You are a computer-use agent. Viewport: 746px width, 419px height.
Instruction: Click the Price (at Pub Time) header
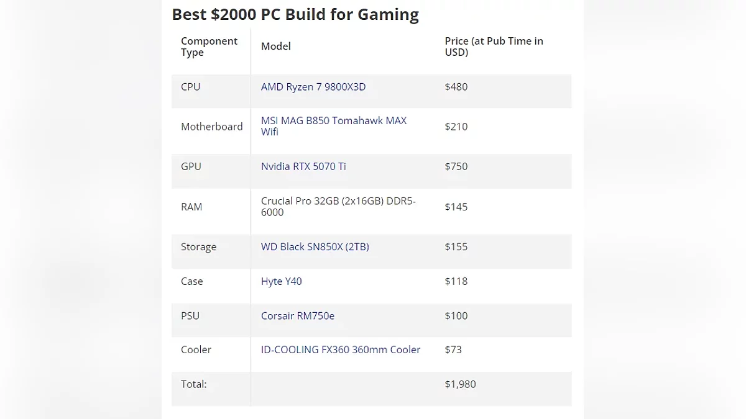pyautogui.click(x=494, y=47)
